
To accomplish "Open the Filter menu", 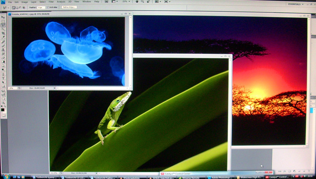I will tap(51, 2).
